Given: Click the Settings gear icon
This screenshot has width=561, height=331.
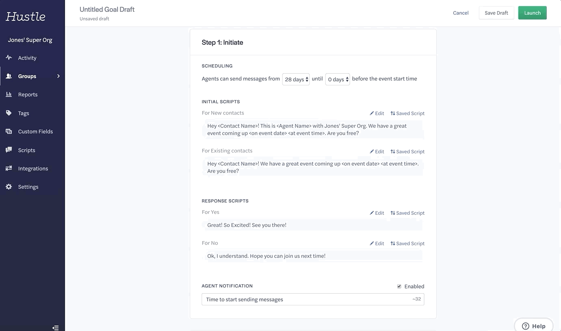Looking at the screenshot, I should click(9, 187).
